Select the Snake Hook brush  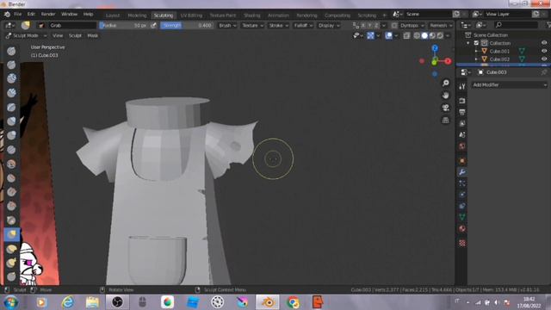click(x=11, y=263)
